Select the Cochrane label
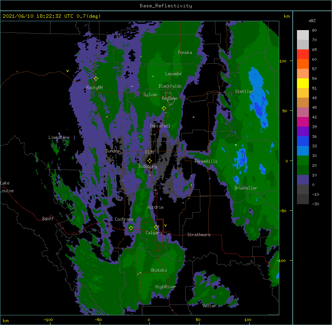 (124, 219)
